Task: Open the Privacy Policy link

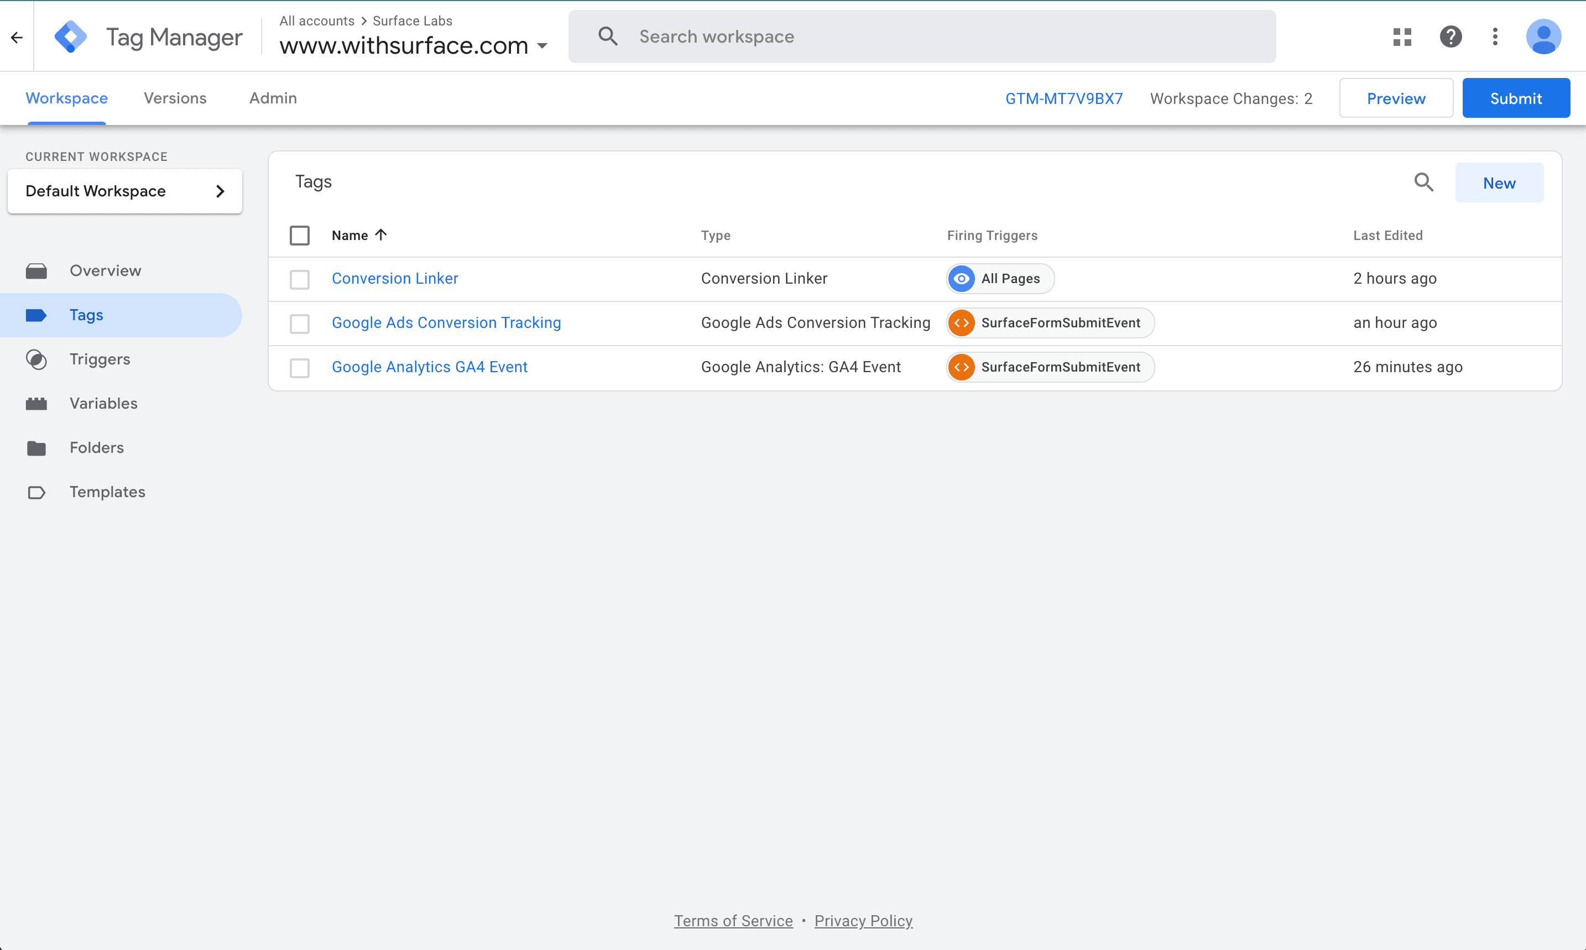Action: [863, 921]
